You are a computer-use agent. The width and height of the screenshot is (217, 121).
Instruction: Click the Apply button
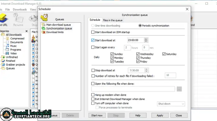pos(160,115)
